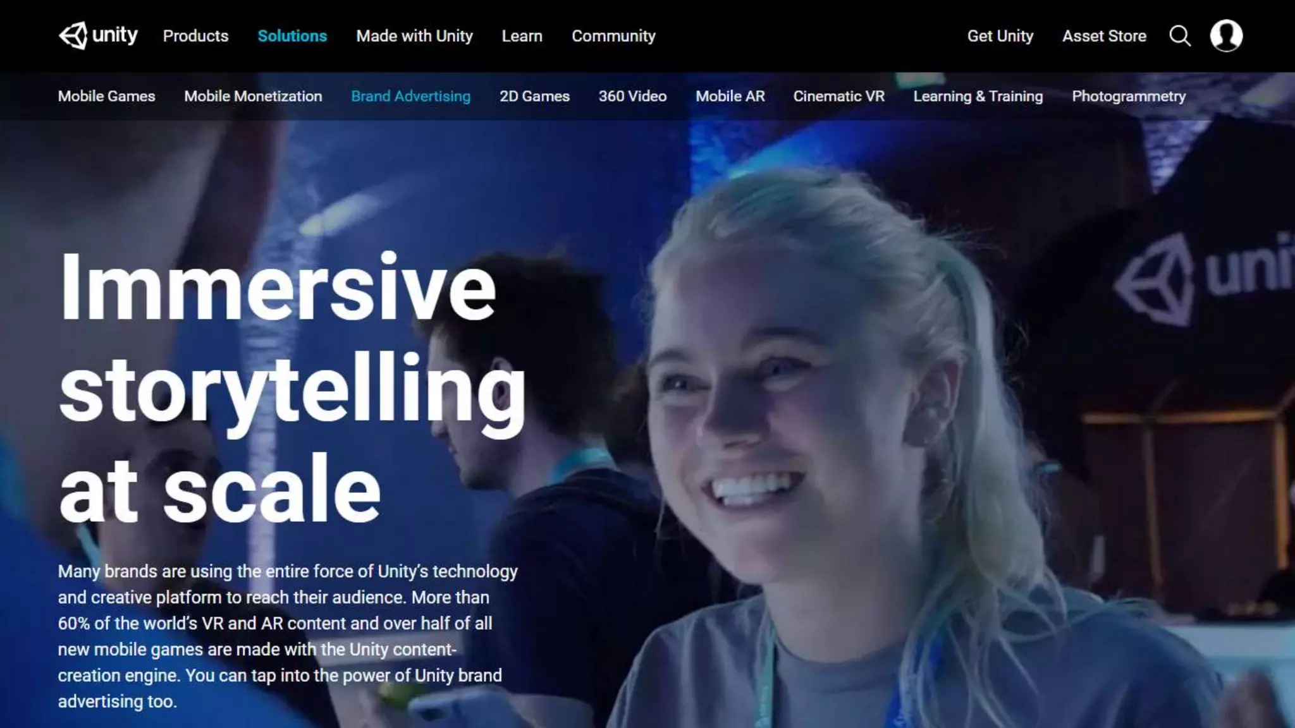This screenshot has height=728, width=1295.
Task: Click the Get Unity link
Action: coord(1000,36)
